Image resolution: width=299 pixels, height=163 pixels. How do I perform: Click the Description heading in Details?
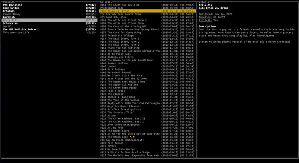point(207,26)
